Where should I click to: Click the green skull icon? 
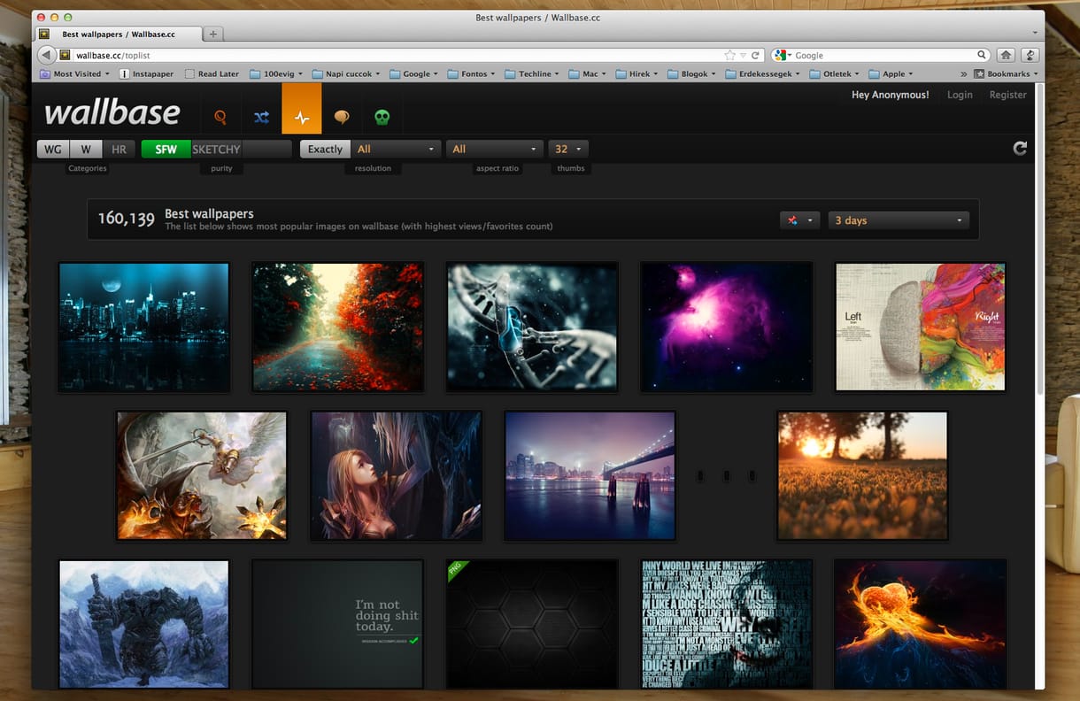[x=382, y=117]
